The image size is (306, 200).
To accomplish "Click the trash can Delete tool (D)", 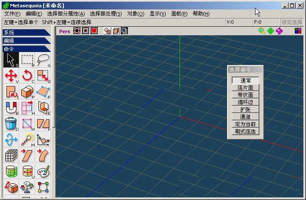I will (x=11, y=124).
